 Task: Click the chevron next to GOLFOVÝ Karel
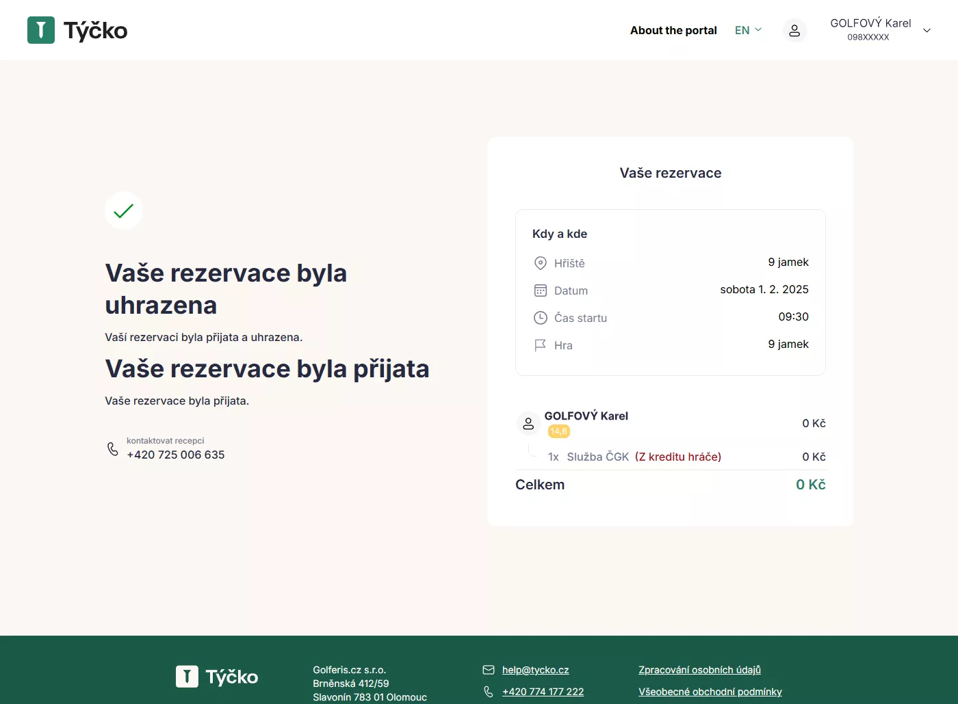[927, 30]
